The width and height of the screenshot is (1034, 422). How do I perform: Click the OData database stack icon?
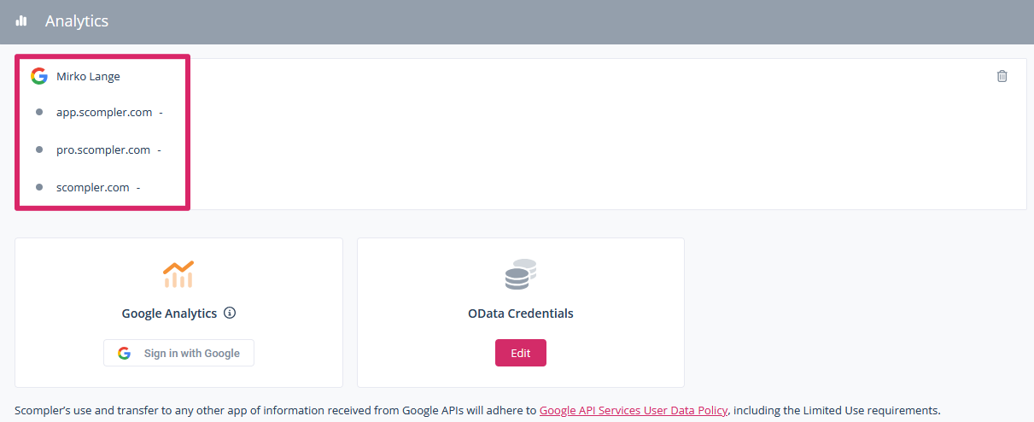[x=520, y=274]
